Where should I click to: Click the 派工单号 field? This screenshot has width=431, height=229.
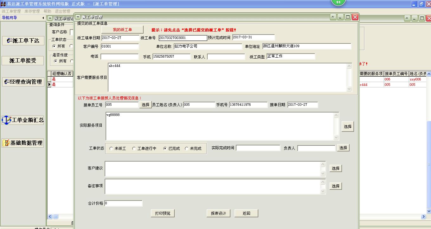pyautogui.click(x=183, y=38)
